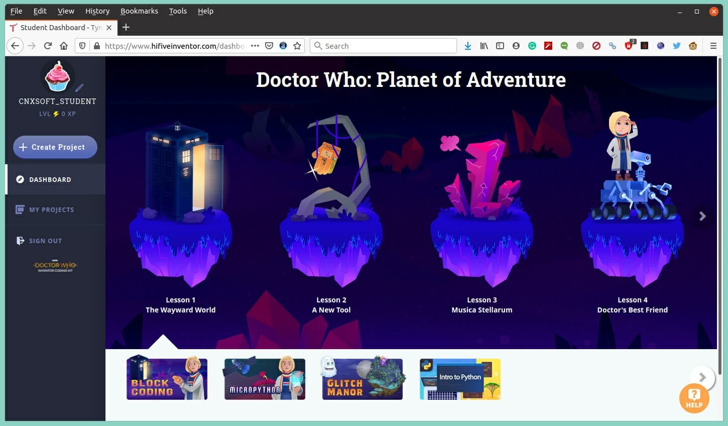Open the page actions three-dot menu

[x=255, y=46]
